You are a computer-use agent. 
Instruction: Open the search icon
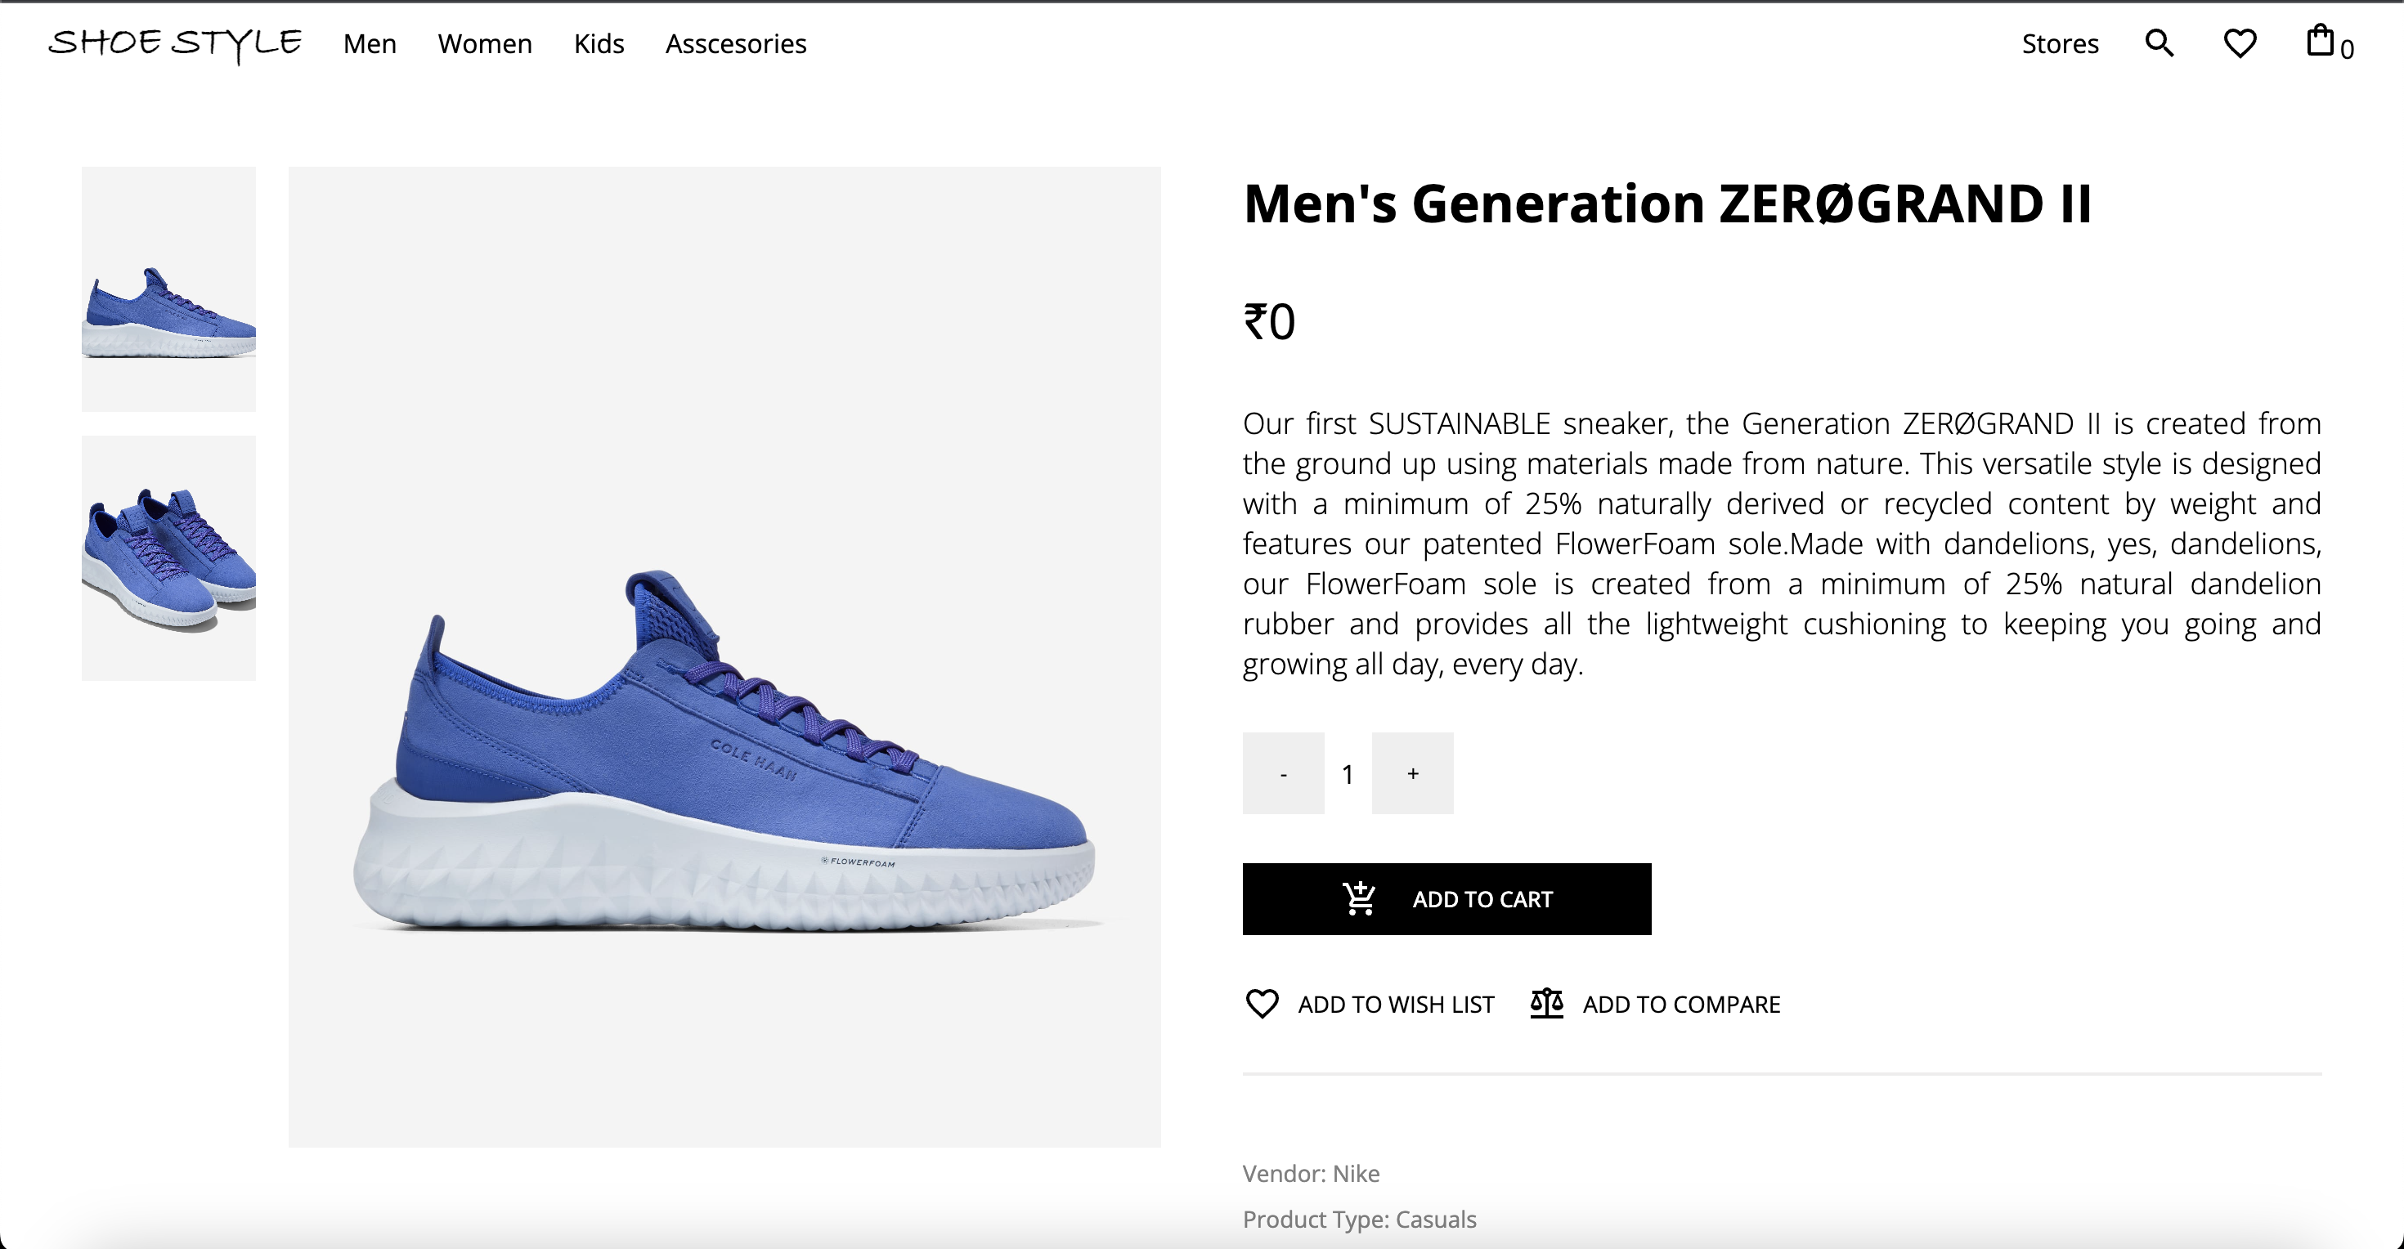2159,43
